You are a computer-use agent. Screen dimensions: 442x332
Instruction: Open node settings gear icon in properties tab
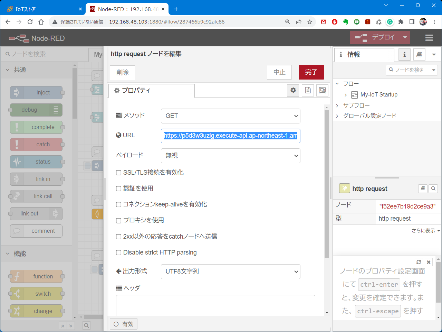pyautogui.click(x=293, y=90)
